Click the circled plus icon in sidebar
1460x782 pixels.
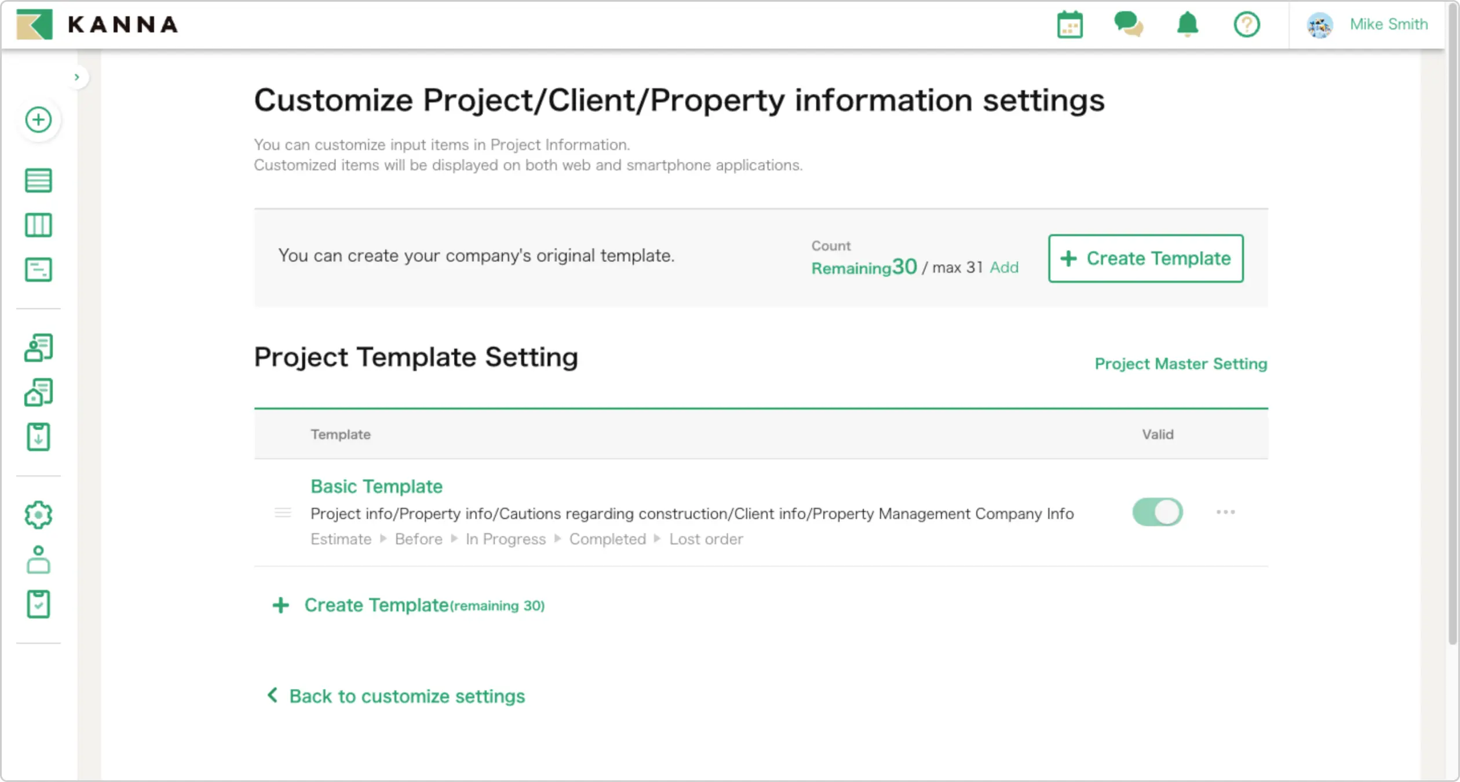point(38,120)
